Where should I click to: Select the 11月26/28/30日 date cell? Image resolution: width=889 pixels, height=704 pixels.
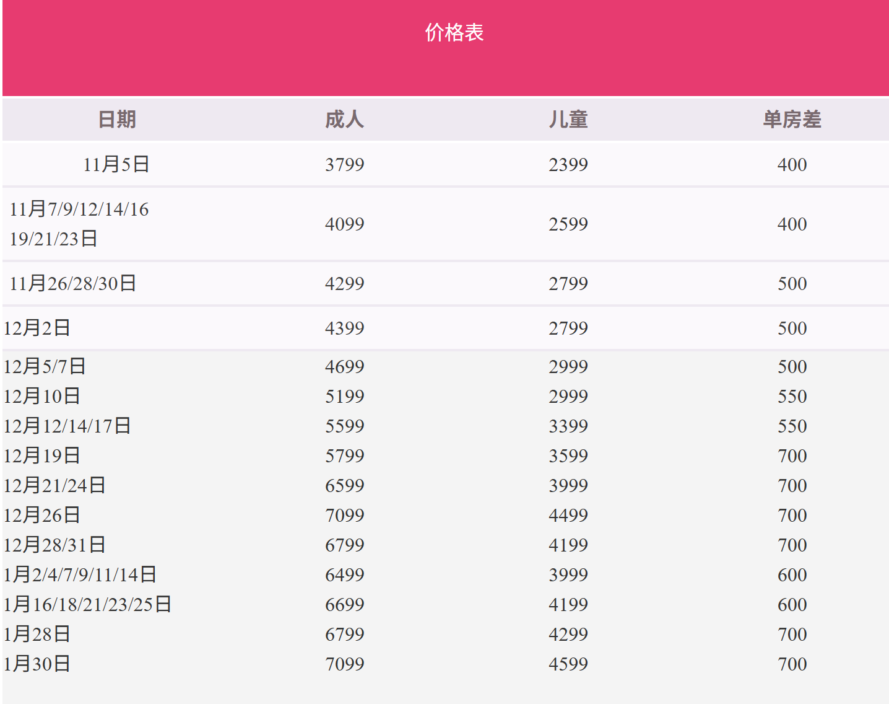pyautogui.click(x=73, y=283)
